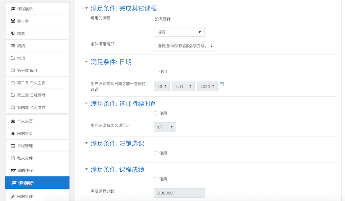The height and width of the screenshot is (201, 345).
Task: Click the 网站首页 home icon
Action: click(x=13, y=133)
